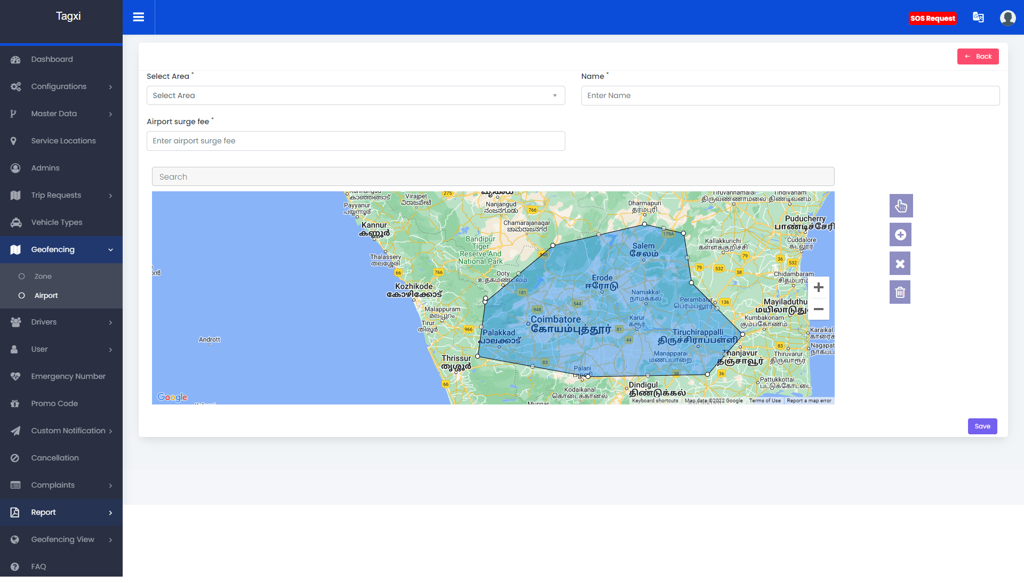This screenshot has height=583, width=1024.
Task: Click the Google logo on map
Action: pos(172,397)
